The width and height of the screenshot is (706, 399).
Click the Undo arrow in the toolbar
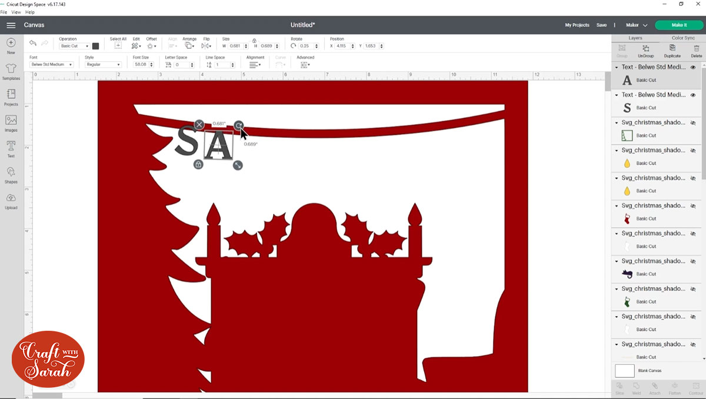[33, 44]
